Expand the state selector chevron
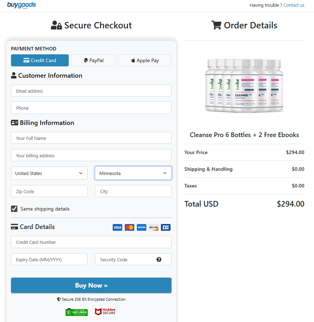The width and height of the screenshot is (314, 322). (164, 173)
